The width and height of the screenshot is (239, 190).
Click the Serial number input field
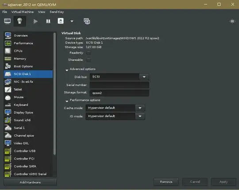pos(119,85)
